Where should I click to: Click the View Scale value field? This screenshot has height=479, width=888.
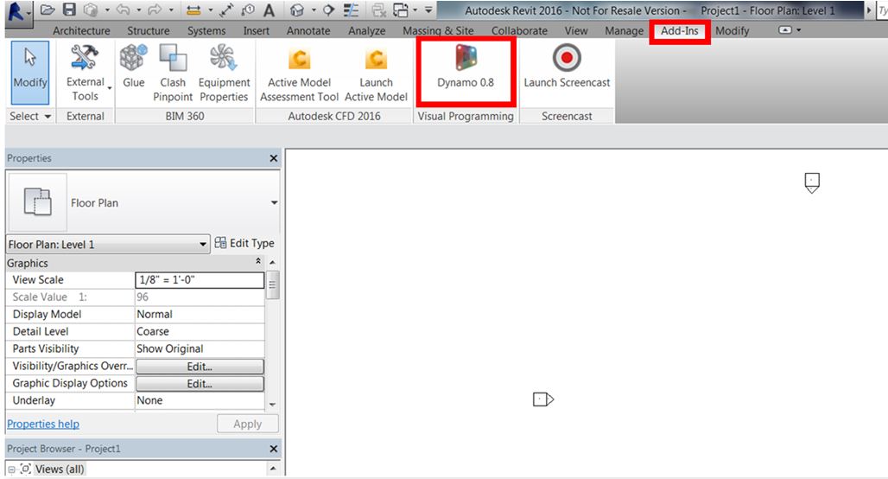tap(200, 280)
